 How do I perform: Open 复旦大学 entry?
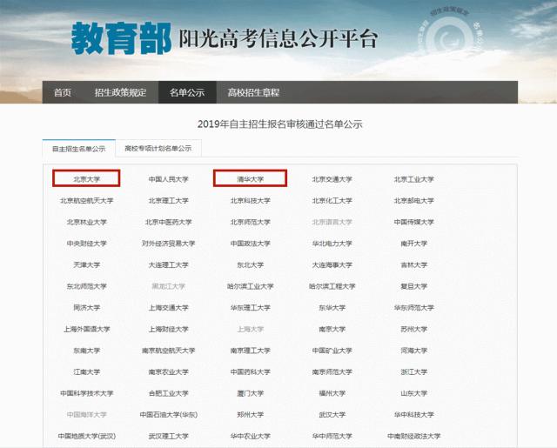pos(414,286)
